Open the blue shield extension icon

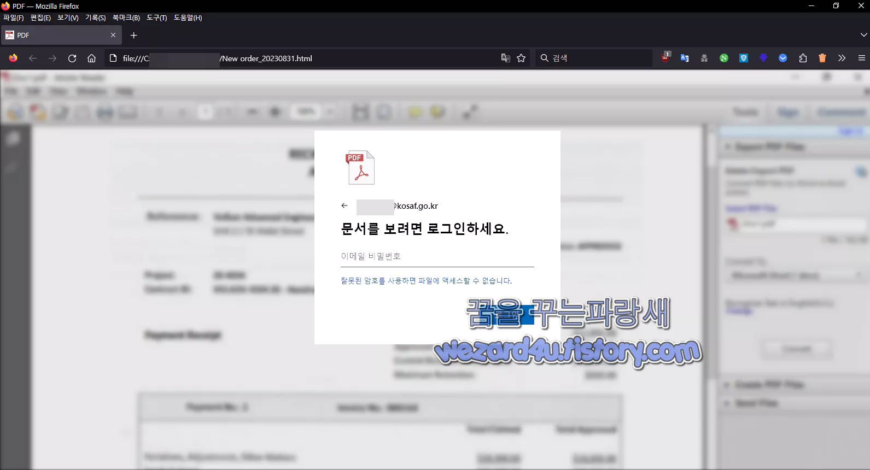point(744,58)
